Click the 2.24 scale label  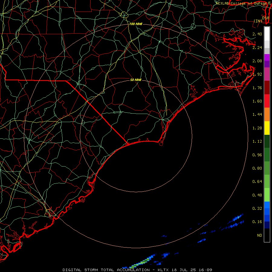pyautogui.click(x=257, y=47)
